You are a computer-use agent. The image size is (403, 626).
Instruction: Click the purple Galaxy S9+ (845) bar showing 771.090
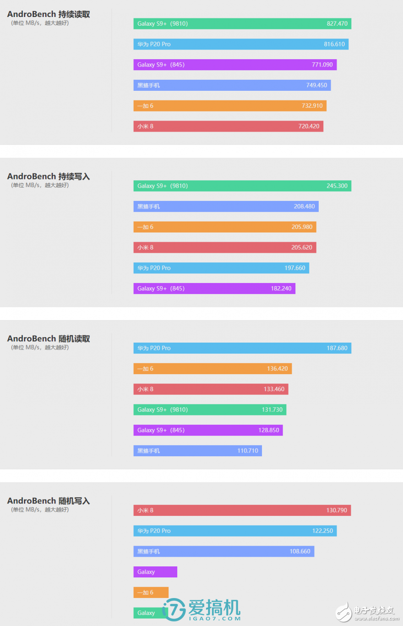[x=235, y=65]
